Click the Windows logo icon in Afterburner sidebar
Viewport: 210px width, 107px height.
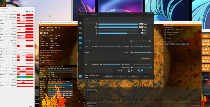(x=80, y=76)
